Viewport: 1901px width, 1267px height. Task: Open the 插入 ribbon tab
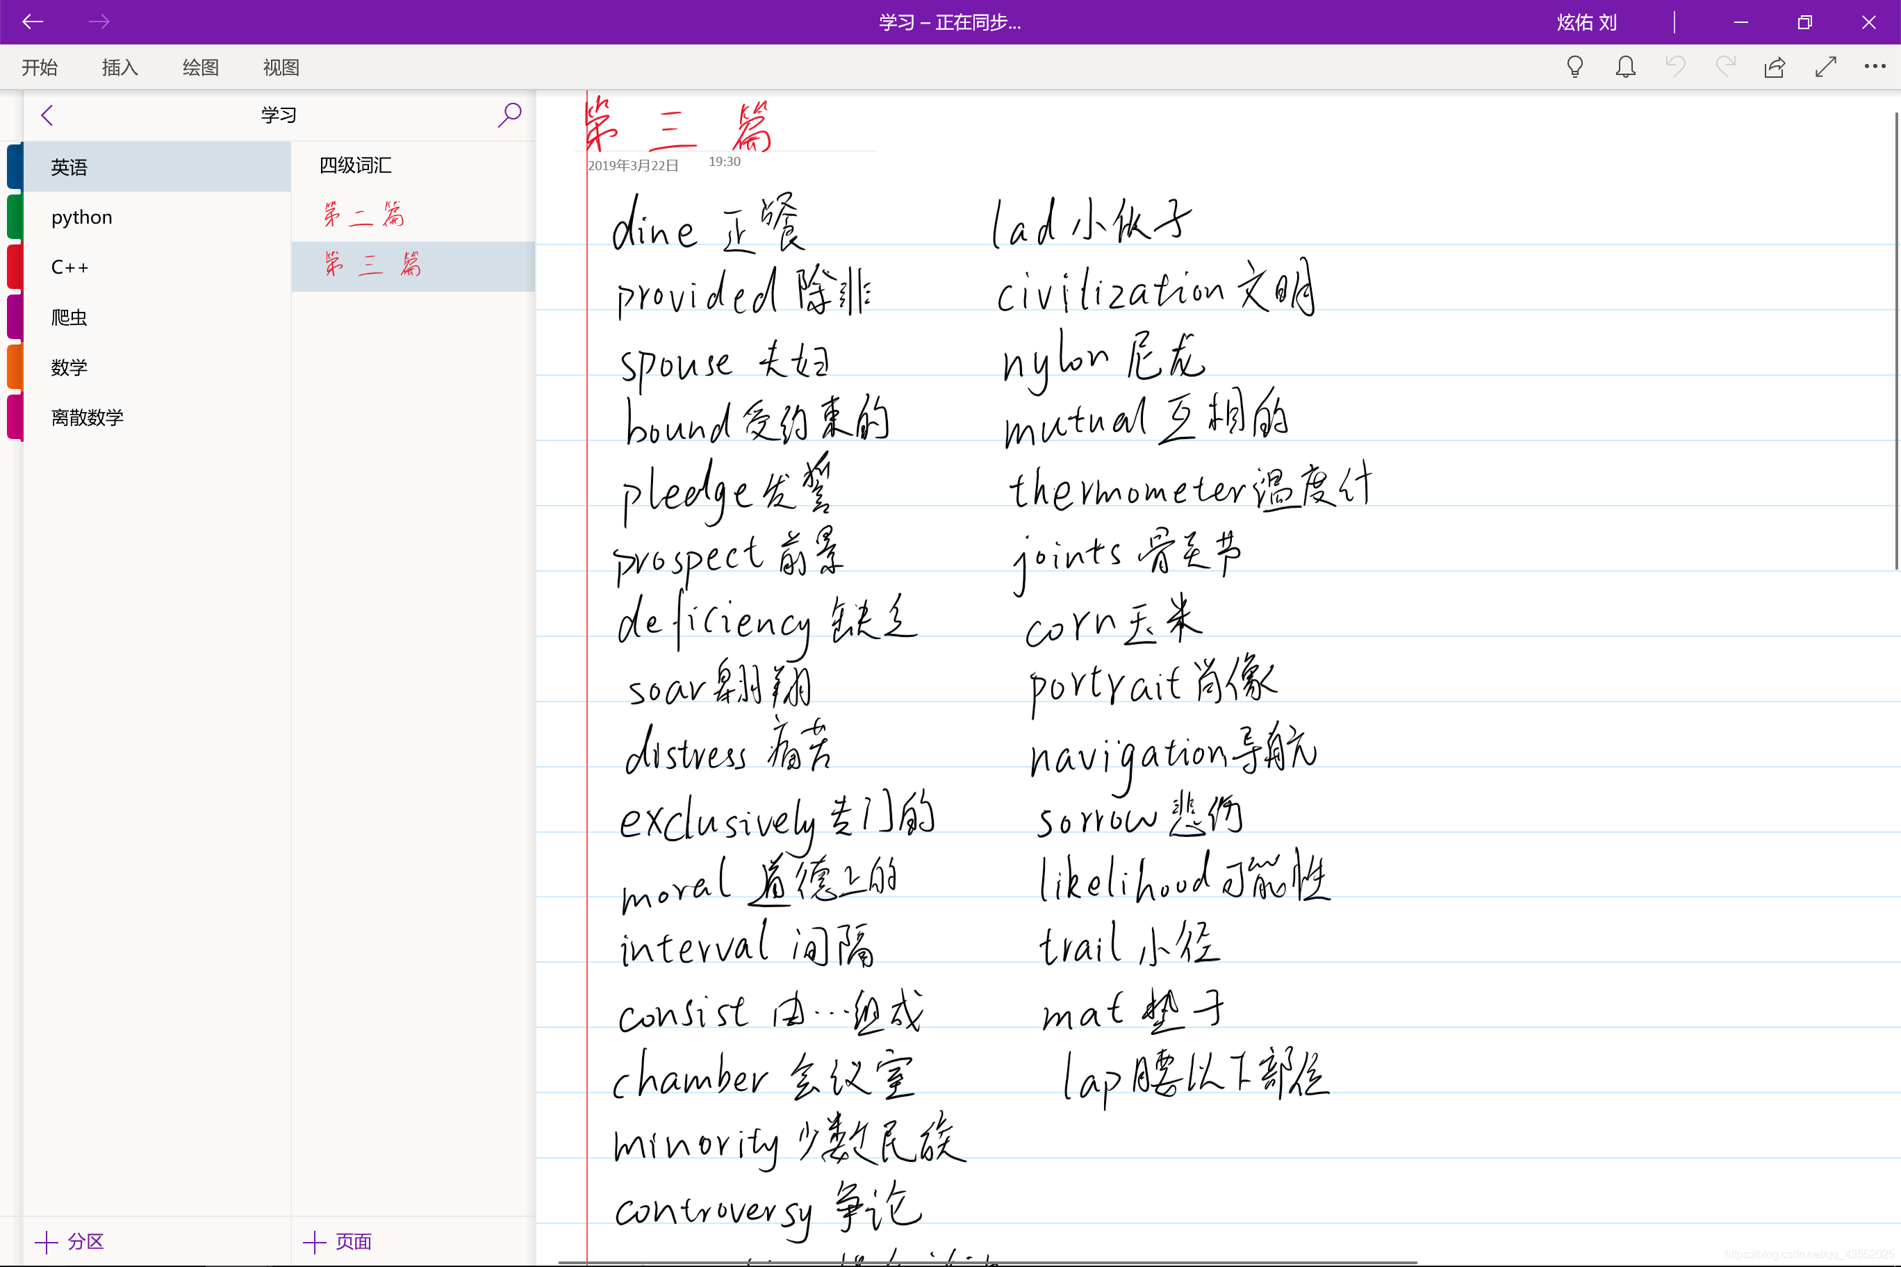[x=120, y=68]
